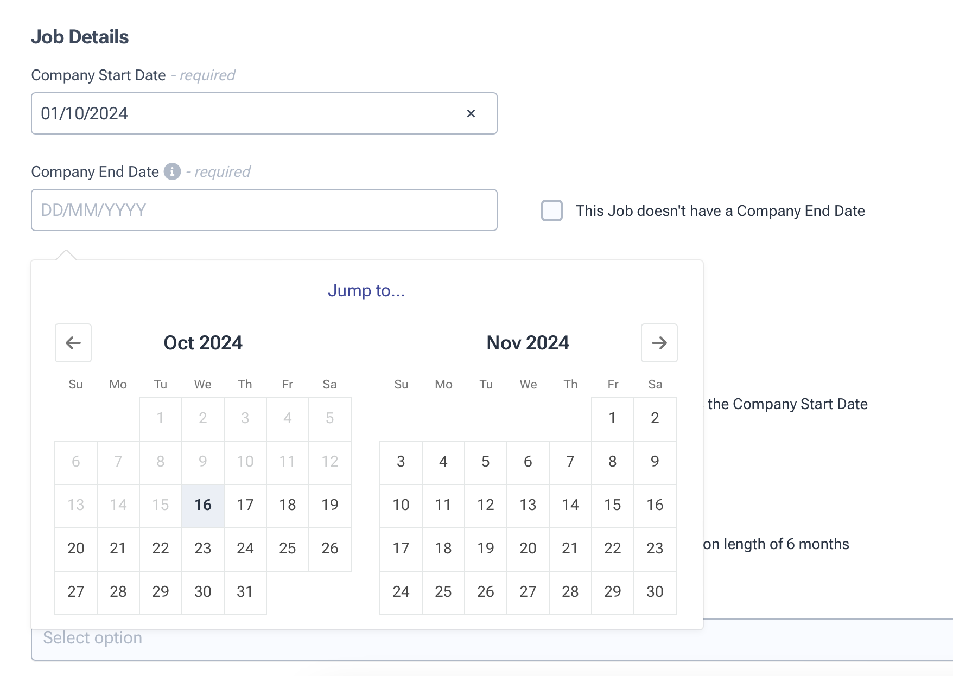
Task: Click the Company End Date input field
Action: 264,210
